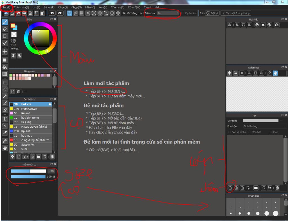Select the Lasso selection tool
Image resolution: width=288 pixels, height=221 pixels.
(5, 89)
